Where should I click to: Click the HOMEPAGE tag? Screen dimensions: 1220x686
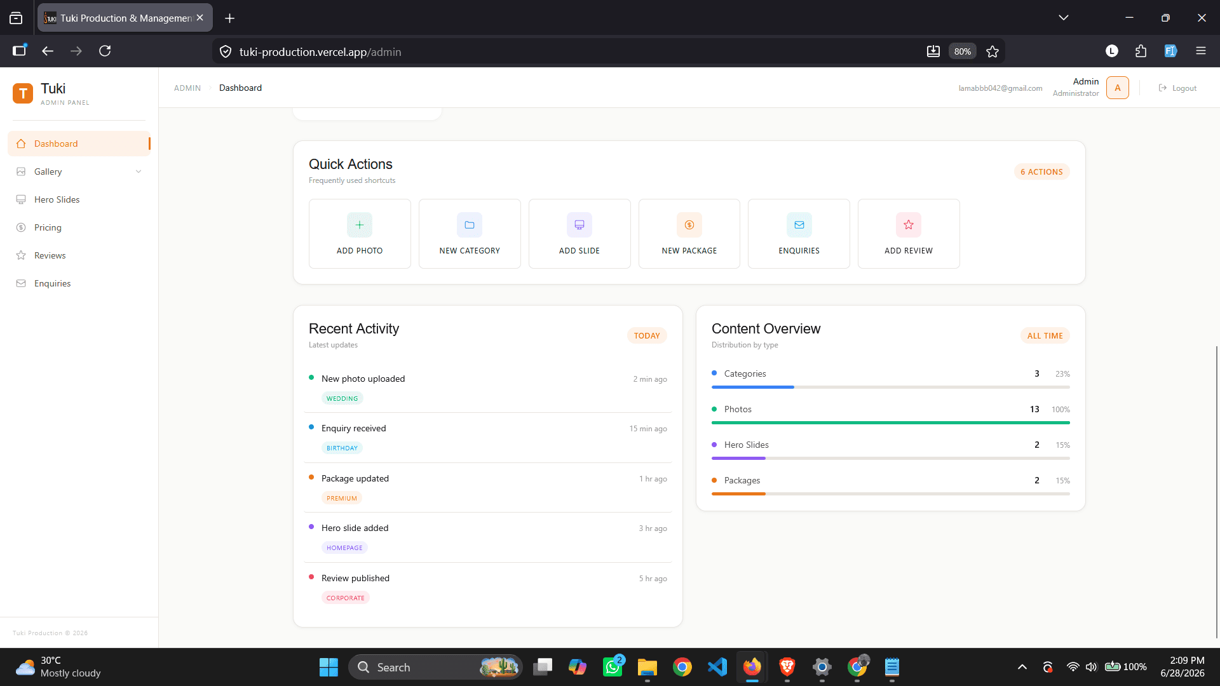coord(344,548)
